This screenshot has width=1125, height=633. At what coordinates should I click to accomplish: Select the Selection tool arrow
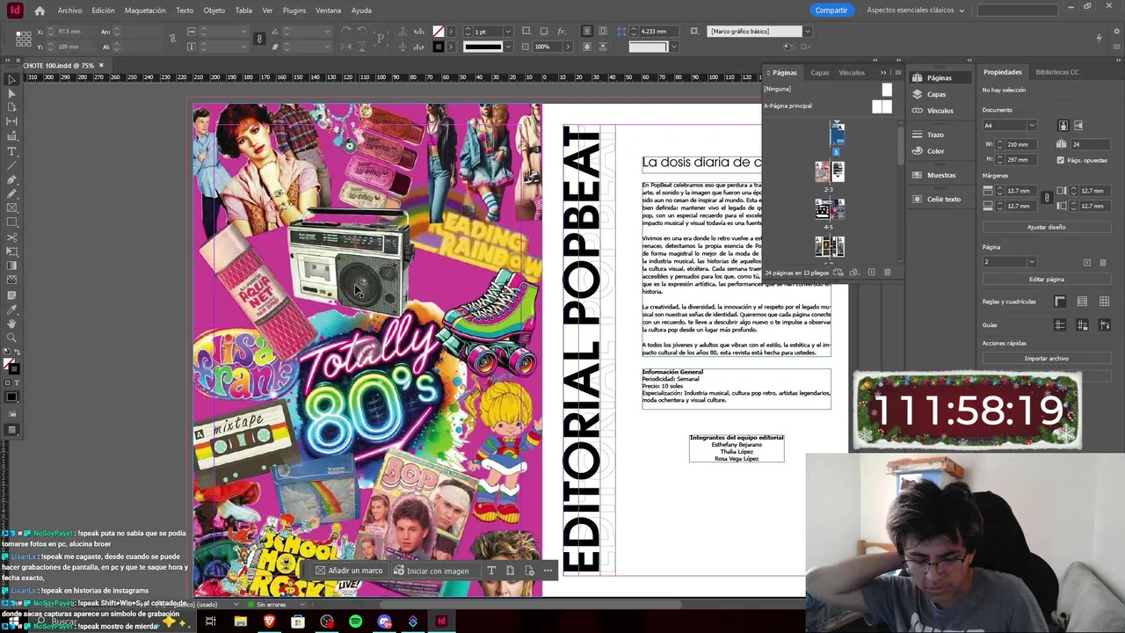click(12, 79)
